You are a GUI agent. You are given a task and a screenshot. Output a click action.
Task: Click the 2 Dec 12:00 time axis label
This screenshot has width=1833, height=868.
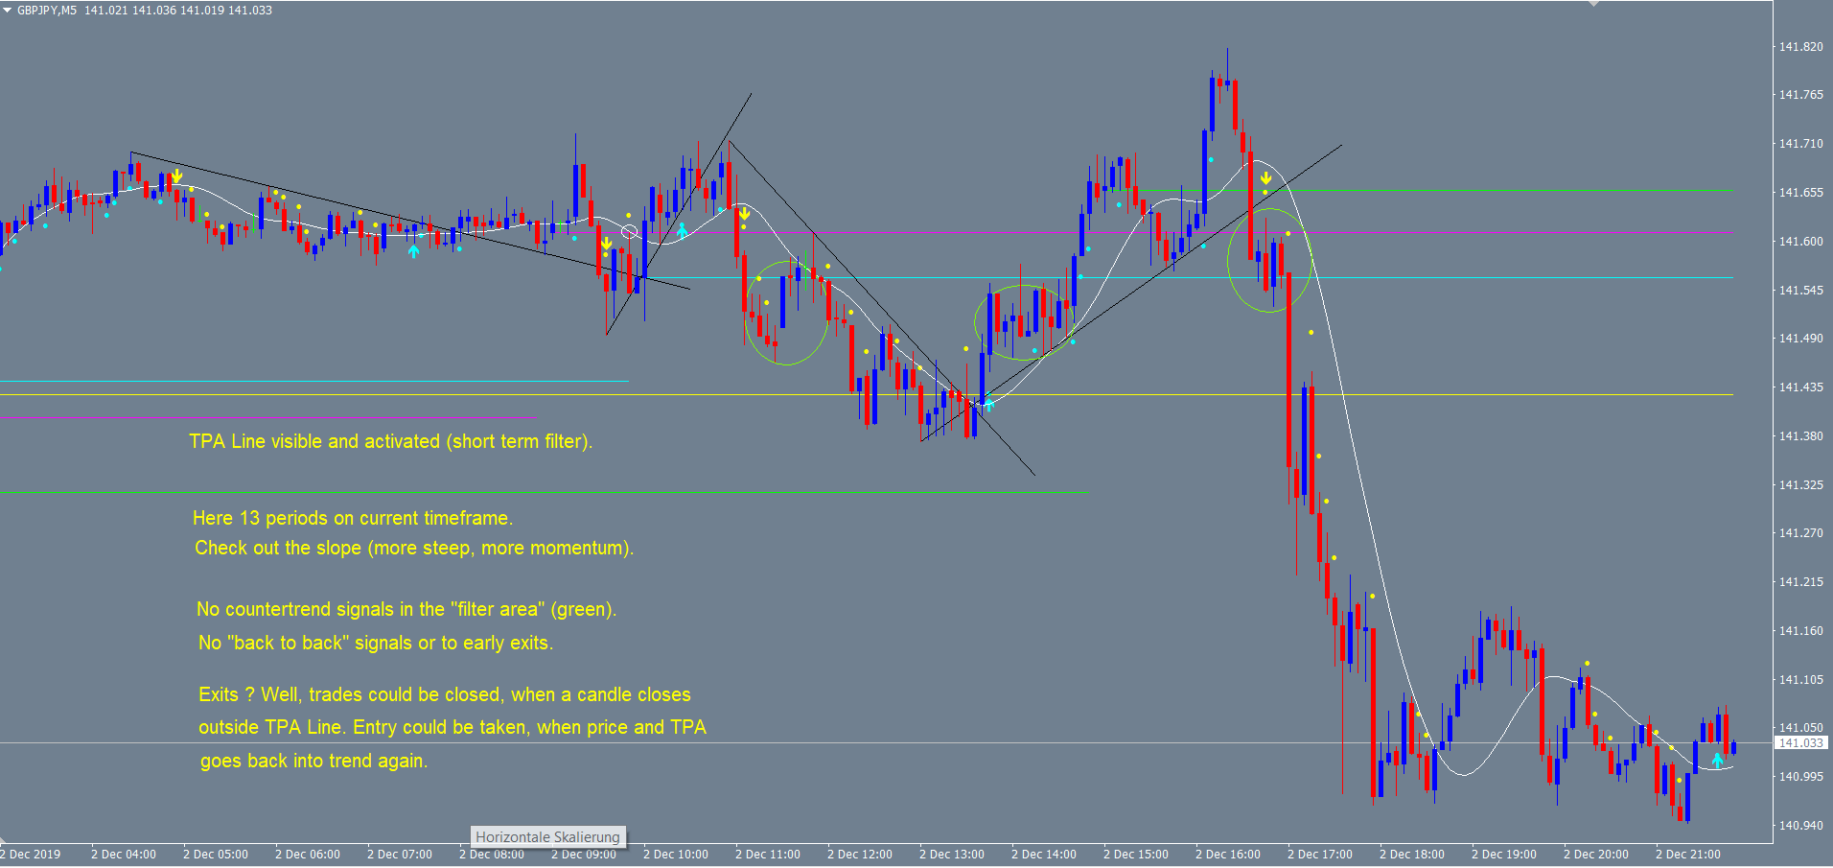tap(859, 855)
